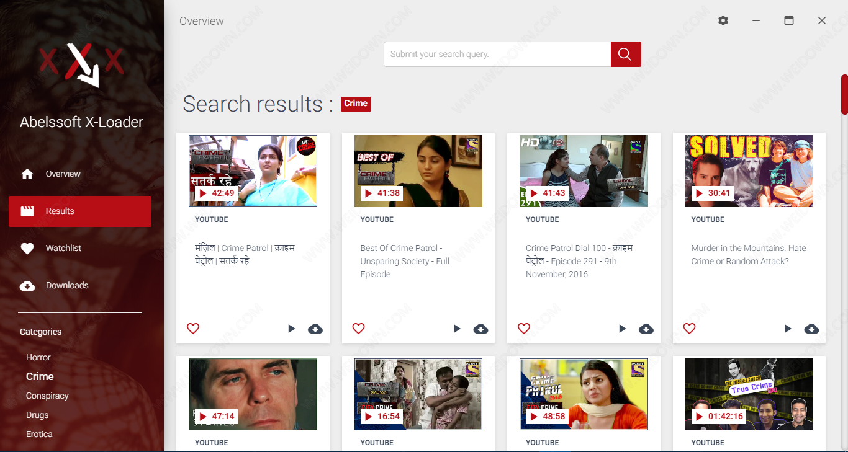Image resolution: width=848 pixels, height=452 pixels.
Task: Maximize the X-Loader window
Action: [789, 20]
